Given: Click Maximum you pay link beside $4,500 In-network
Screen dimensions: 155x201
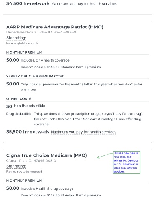Looking at the screenshot, I should click(x=84, y=4).
